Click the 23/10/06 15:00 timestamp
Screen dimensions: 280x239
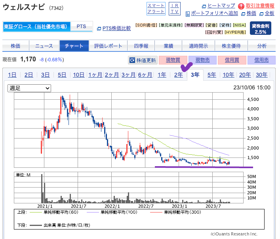(x=252, y=87)
